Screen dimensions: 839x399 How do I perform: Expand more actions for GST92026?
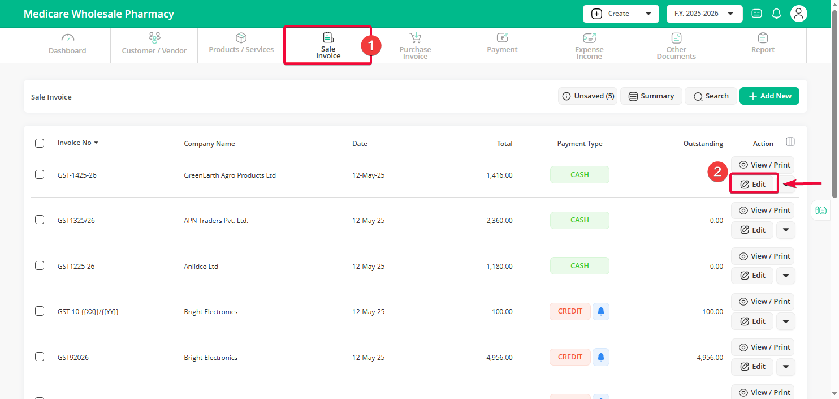coord(785,367)
